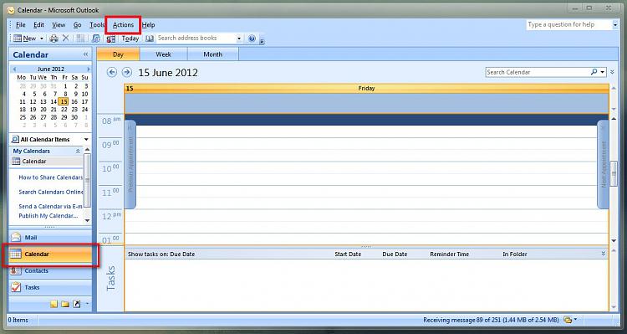This screenshot has width=627, height=334.
Task: Open the All Calendar Items dropdown
Action: (86, 139)
